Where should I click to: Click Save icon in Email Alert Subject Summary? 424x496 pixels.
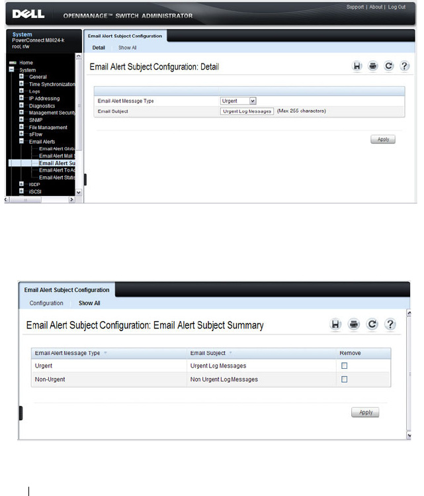[335, 324]
